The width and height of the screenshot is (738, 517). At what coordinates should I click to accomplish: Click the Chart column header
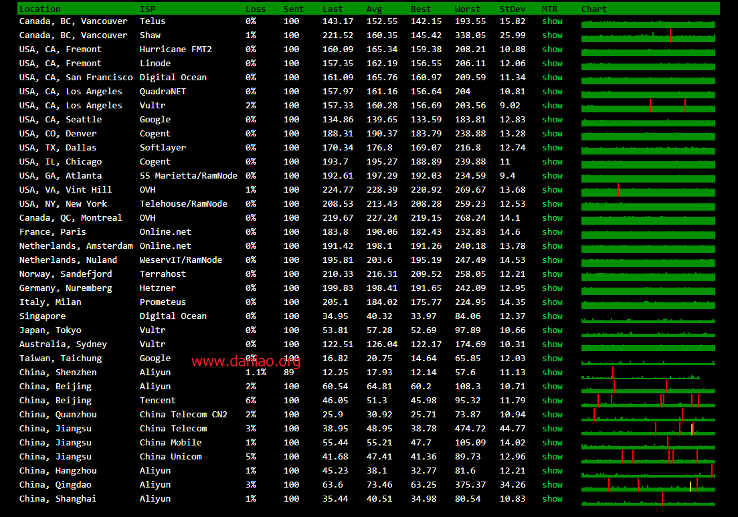point(594,9)
